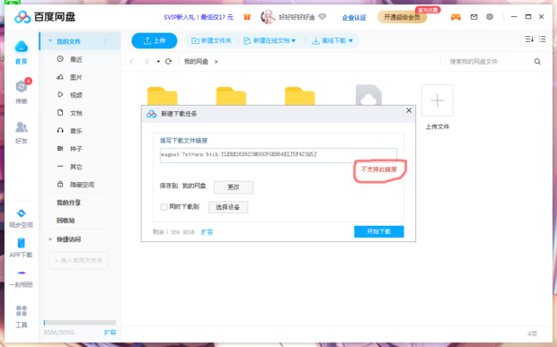Viewport: 557px width, 347px height.
Task: Click 更改 save location button
Action: tap(234, 187)
